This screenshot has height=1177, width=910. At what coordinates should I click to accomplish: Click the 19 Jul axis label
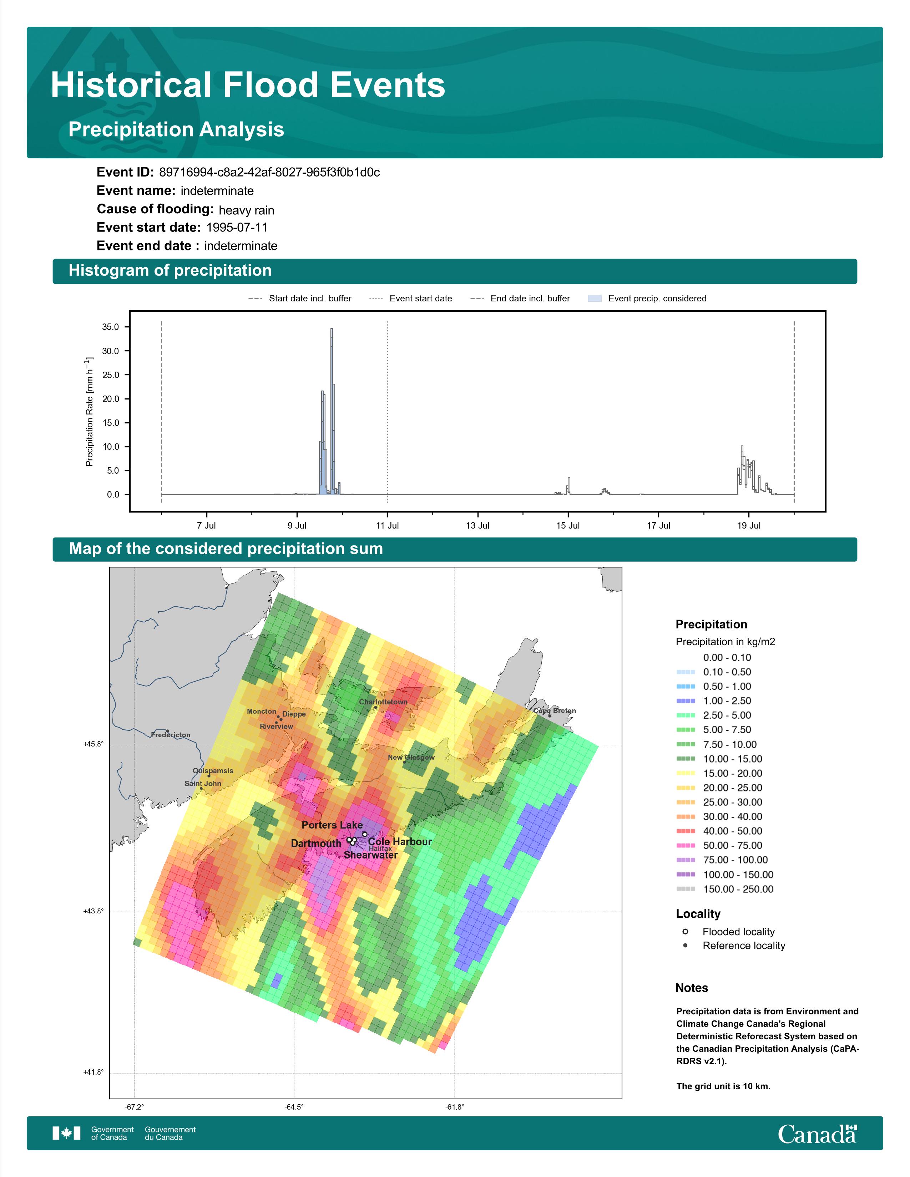749,525
